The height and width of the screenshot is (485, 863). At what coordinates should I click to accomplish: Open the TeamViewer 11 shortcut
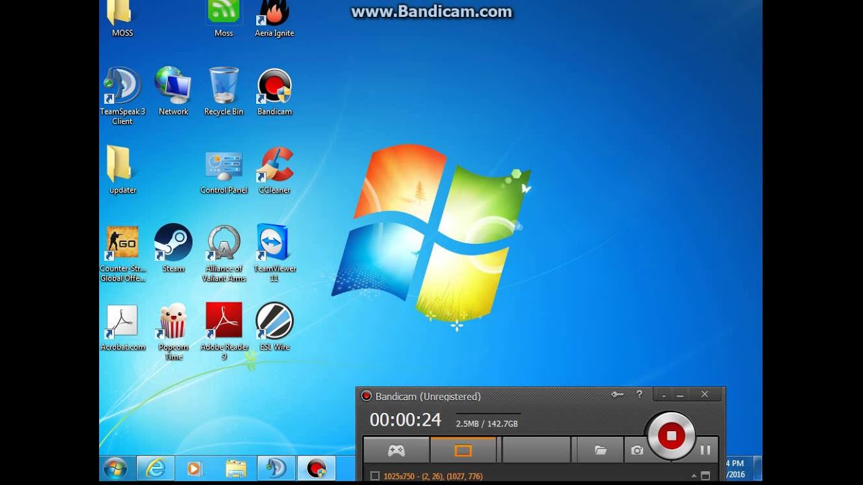point(274,253)
